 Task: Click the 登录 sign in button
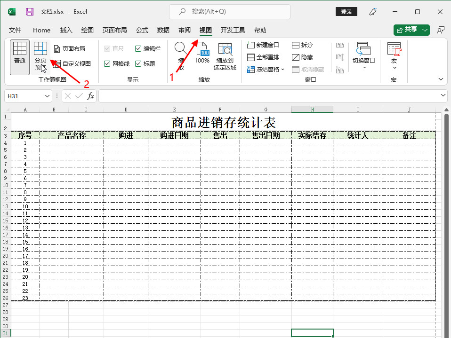coord(346,11)
